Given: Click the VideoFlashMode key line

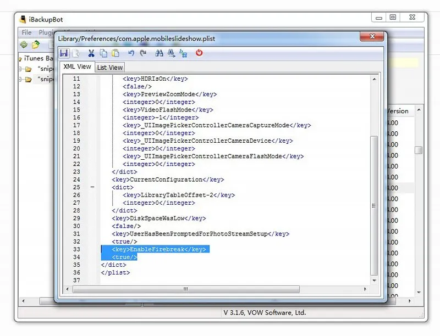Looking at the screenshot, I should click(168, 110).
